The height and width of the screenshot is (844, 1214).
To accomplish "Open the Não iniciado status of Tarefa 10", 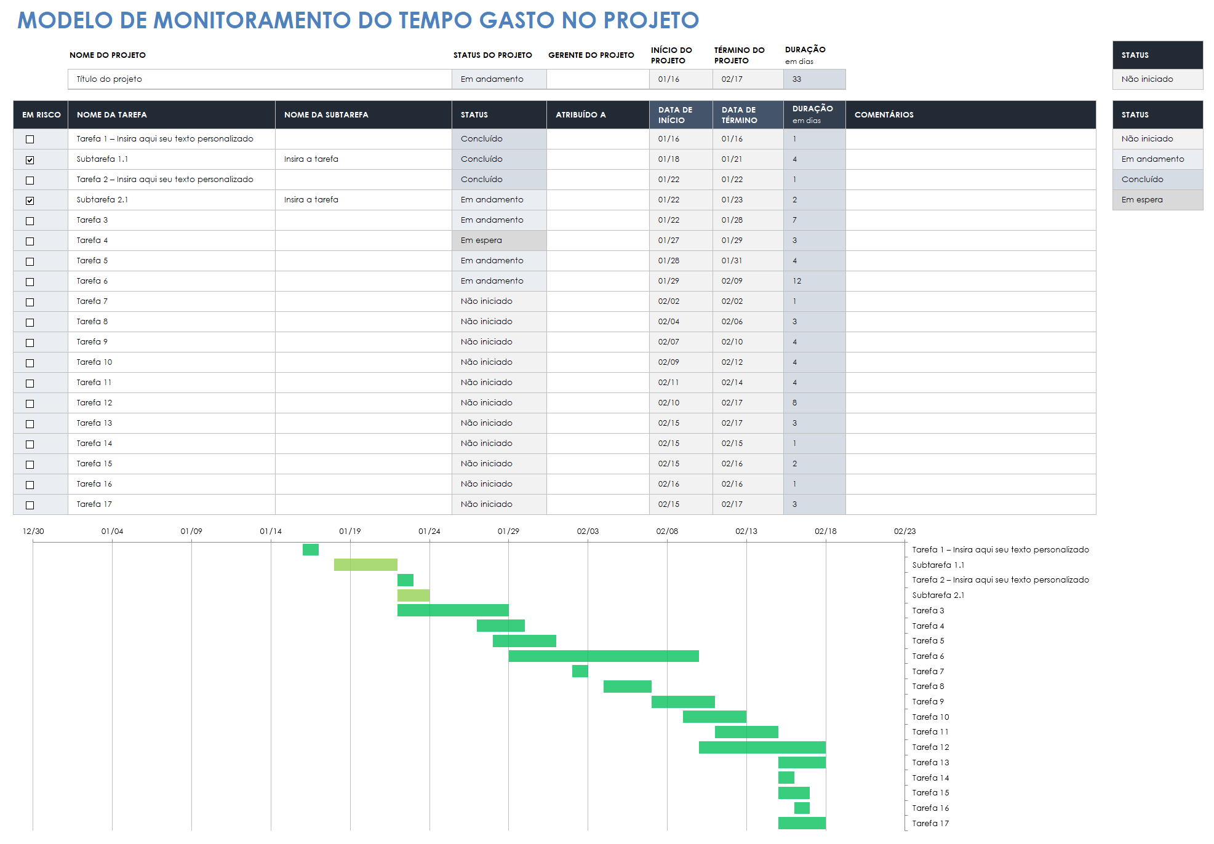I will 499,362.
